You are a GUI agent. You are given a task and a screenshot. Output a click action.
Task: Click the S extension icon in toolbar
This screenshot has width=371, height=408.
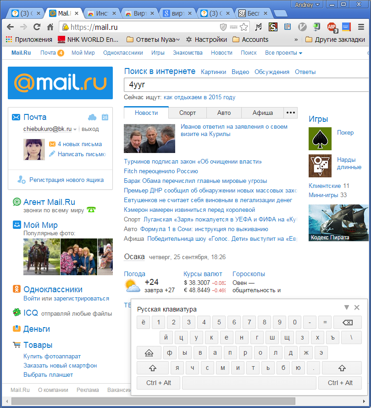(273, 27)
